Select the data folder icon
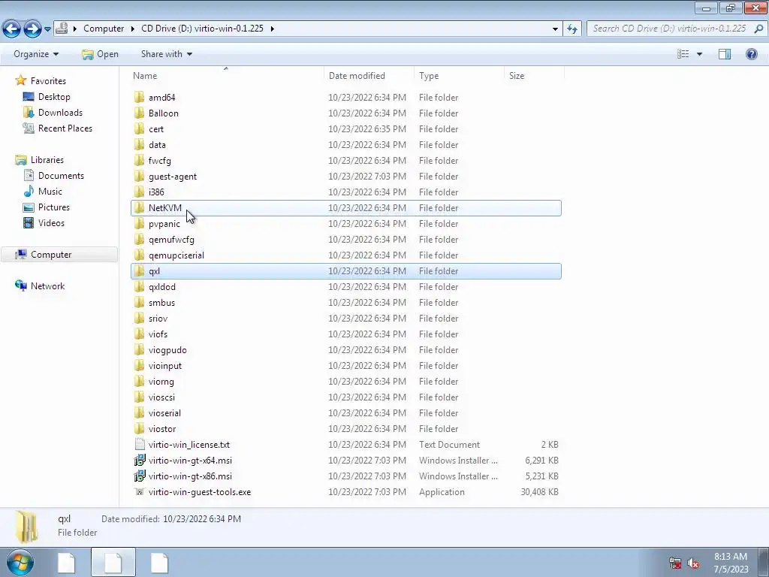This screenshot has height=577, width=769. 139,145
